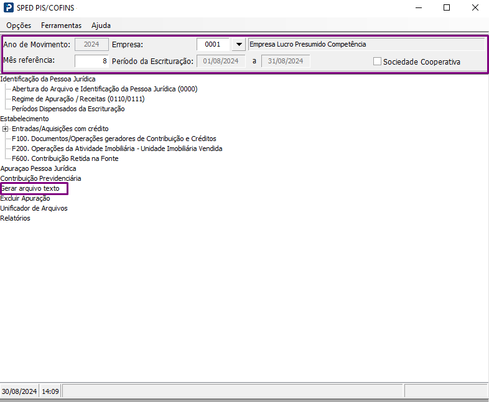Close the SPED PIS/COFINS window
The height and width of the screenshot is (402, 489).
475,8
